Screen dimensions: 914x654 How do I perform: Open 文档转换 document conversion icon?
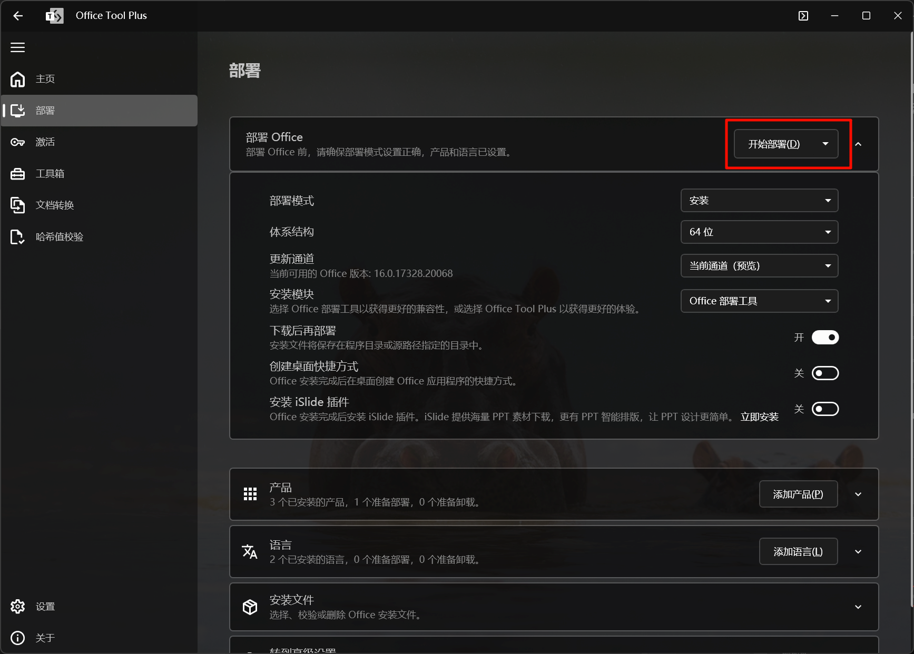pos(18,205)
